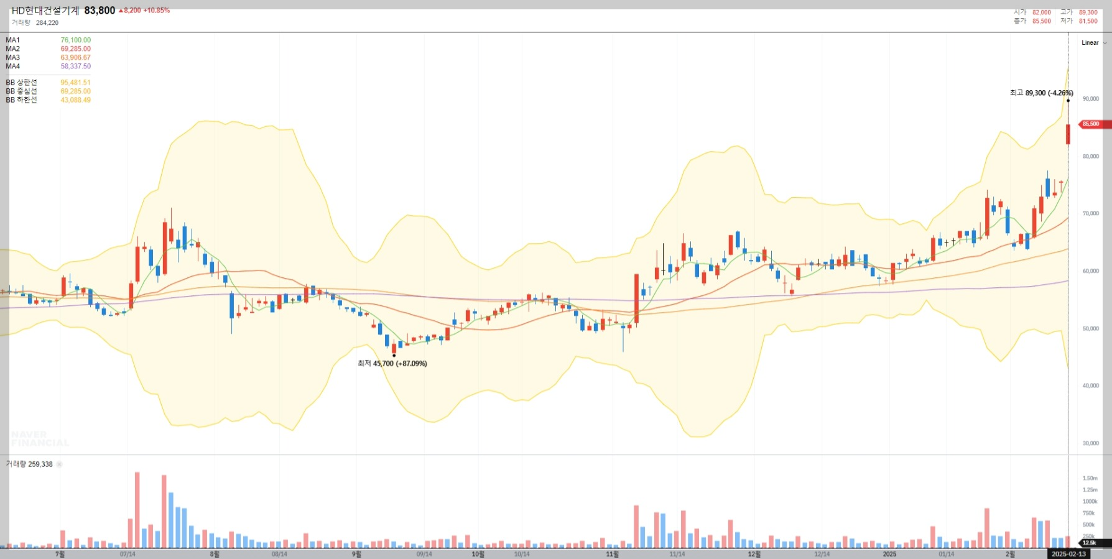The width and height of the screenshot is (1112, 559).
Task: Click the HD현대건설기계 stock name
Action: (45, 11)
